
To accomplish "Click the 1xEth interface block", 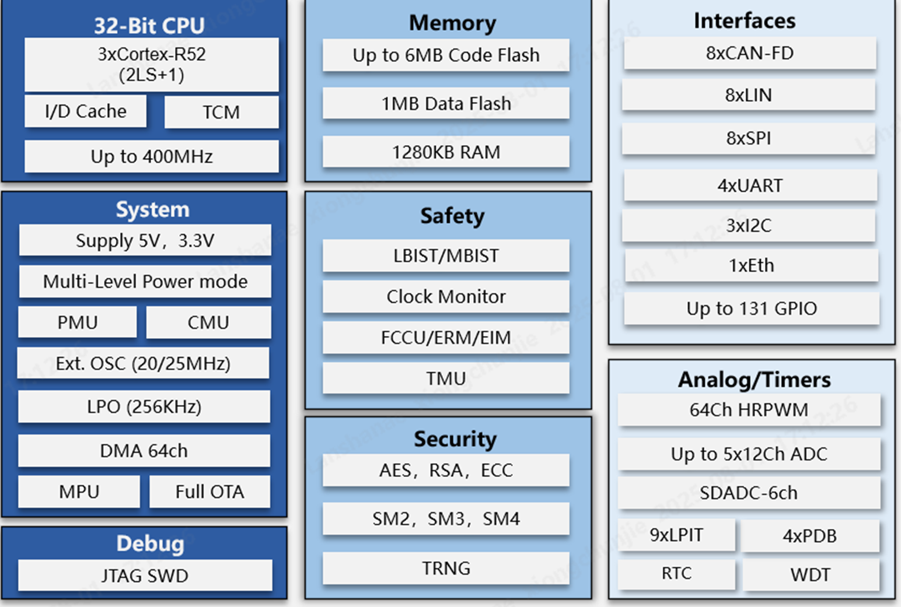I will click(751, 266).
